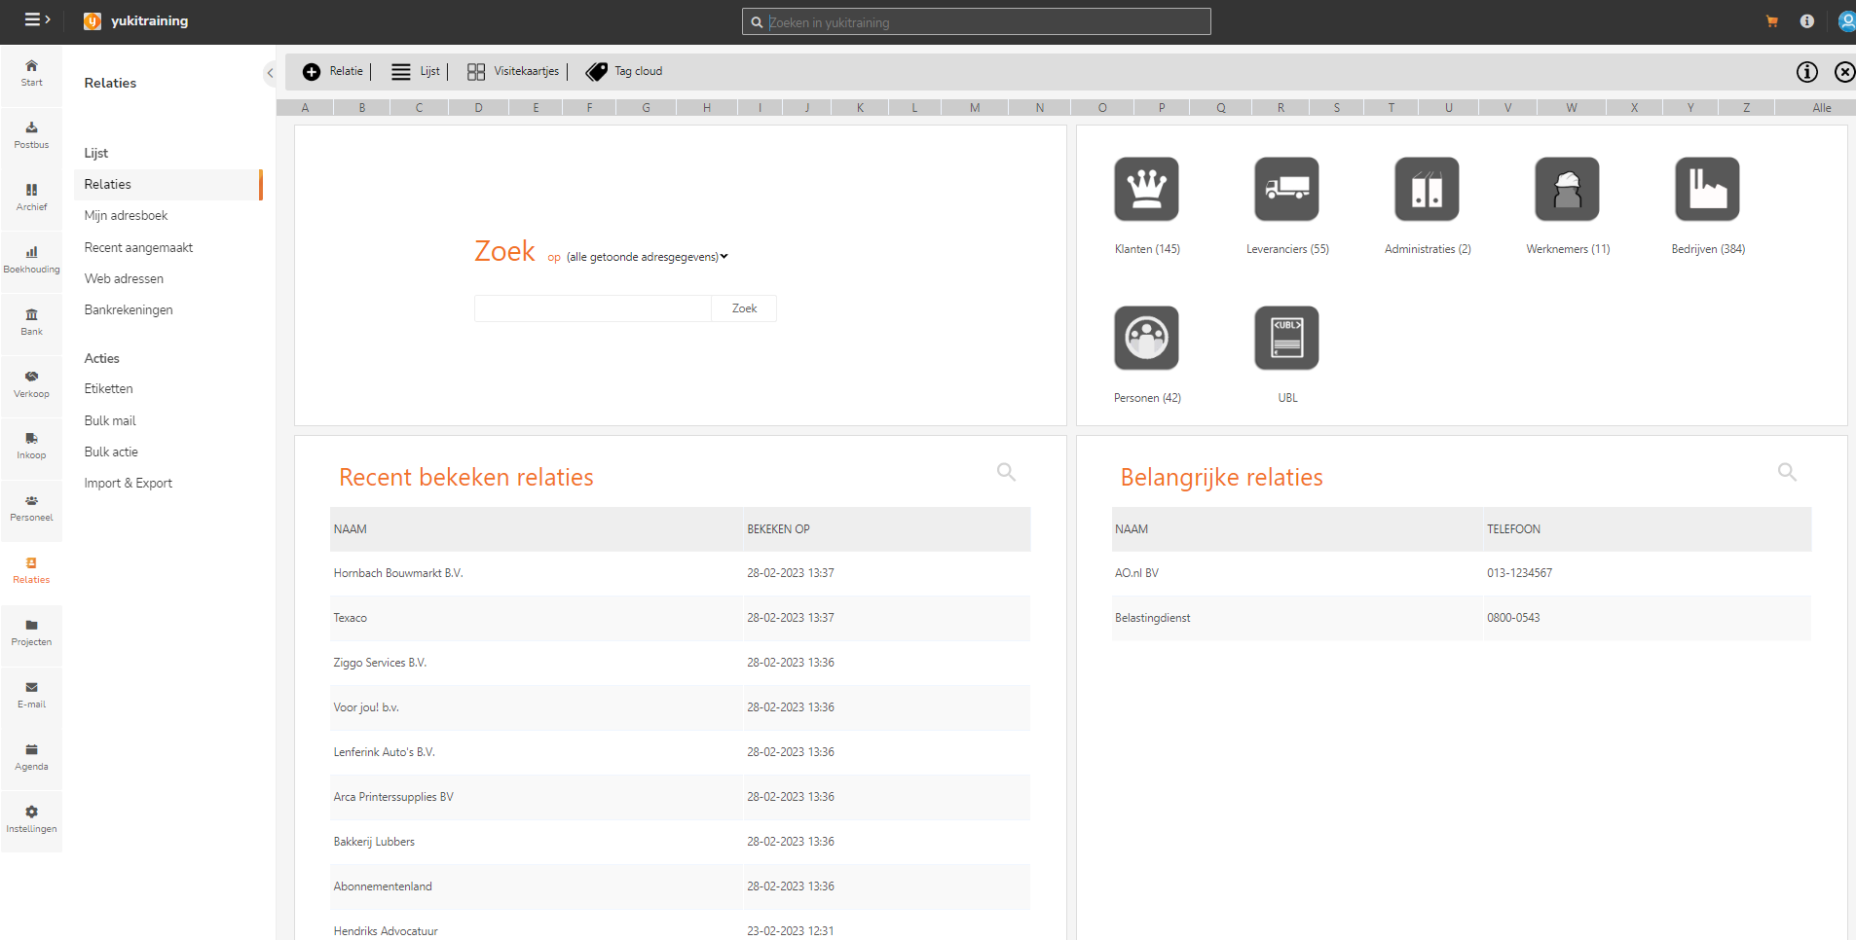
Task: Open the Klanten crown icon
Action: coord(1146,190)
